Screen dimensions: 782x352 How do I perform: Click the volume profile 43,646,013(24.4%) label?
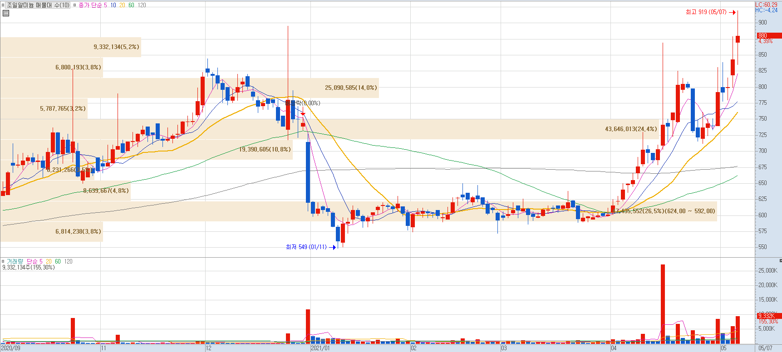631,129
